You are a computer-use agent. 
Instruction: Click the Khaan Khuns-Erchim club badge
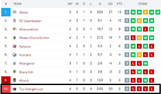tap(14, 38)
